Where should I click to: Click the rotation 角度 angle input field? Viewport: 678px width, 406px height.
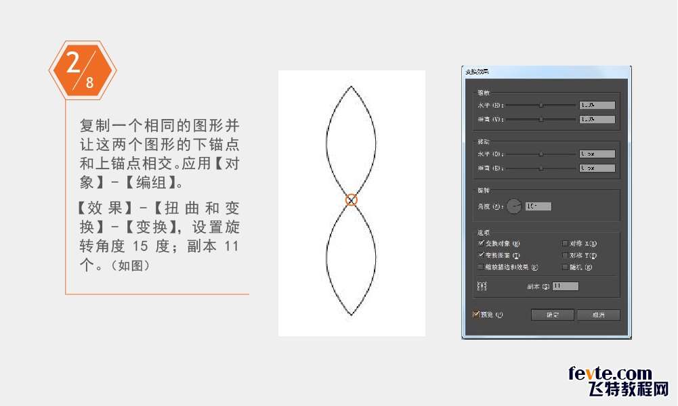tap(538, 206)
